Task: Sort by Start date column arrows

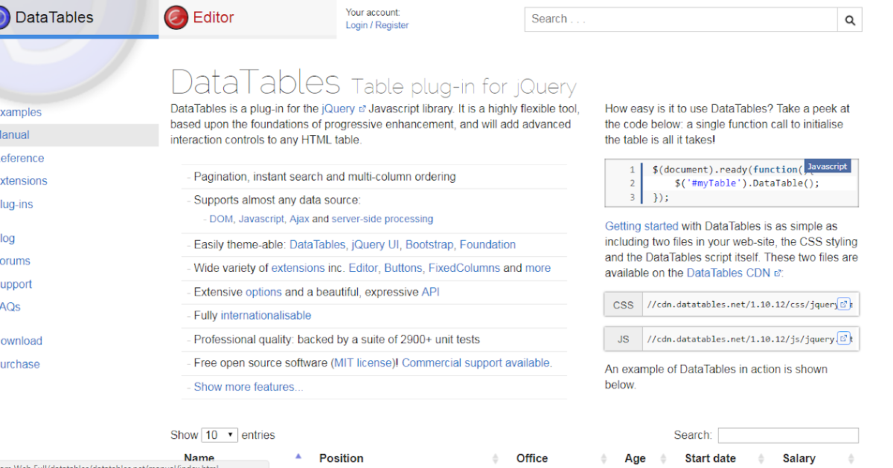Action: (x=761, y=458)
